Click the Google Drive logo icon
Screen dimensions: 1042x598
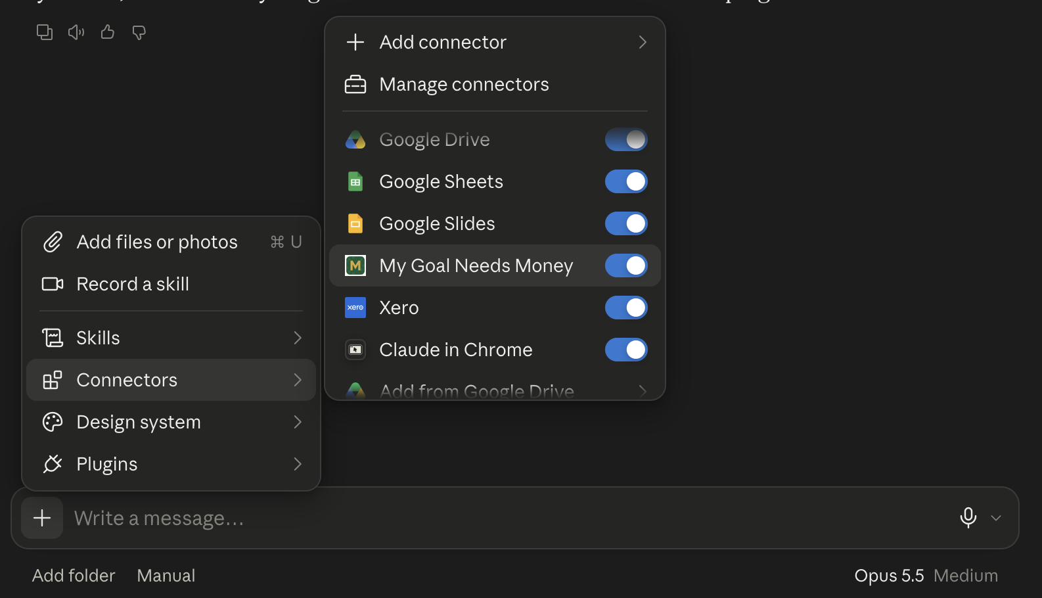click(x=355, y=139)
